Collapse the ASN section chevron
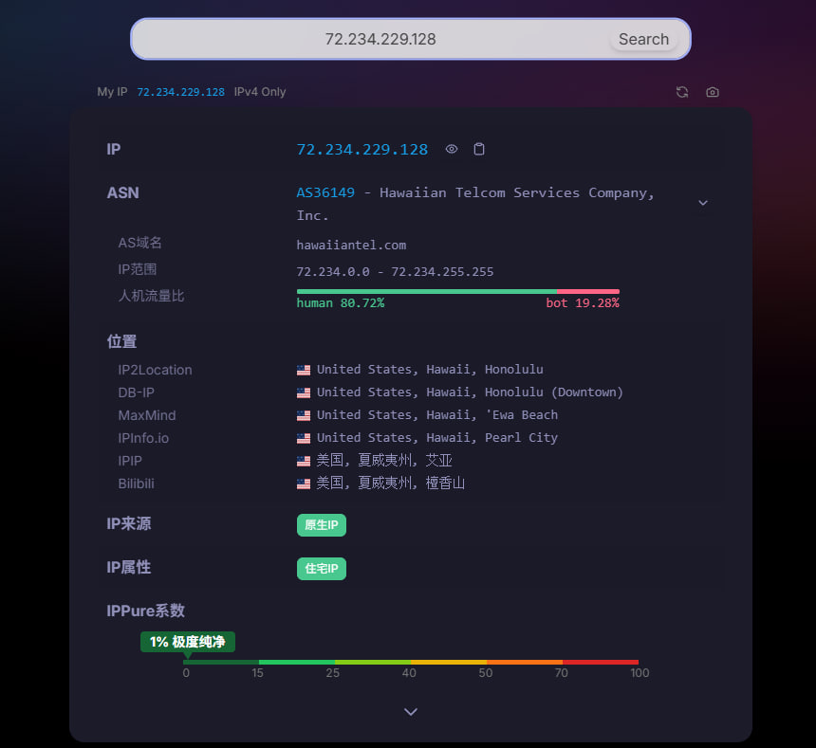This screenshot has width=816, height=748. [702, 203]
